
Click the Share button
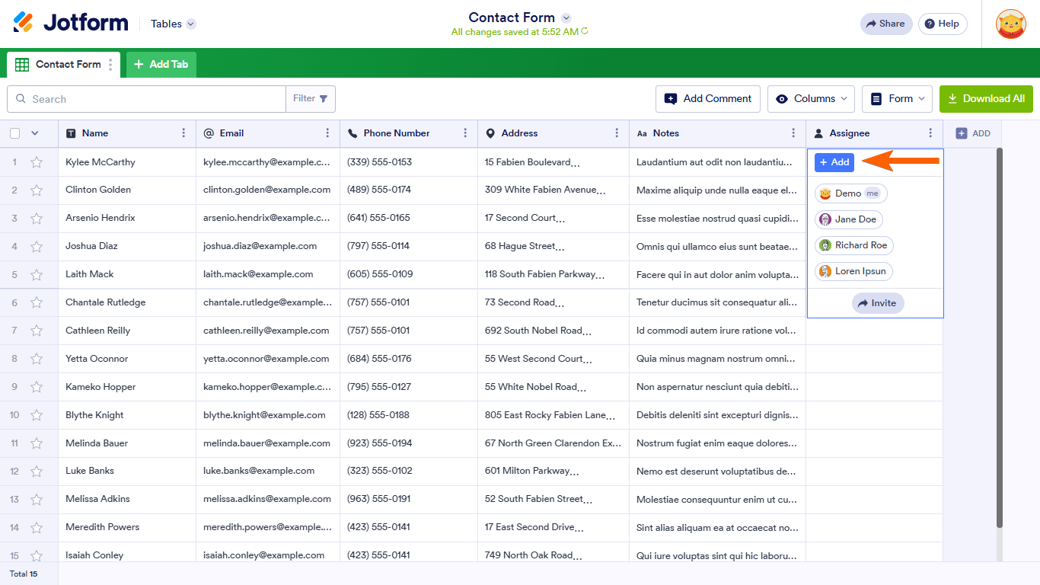tap(886, 24)
